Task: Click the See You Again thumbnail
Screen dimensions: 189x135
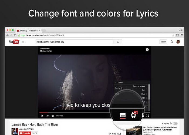Action: click(x=134, y=131)
